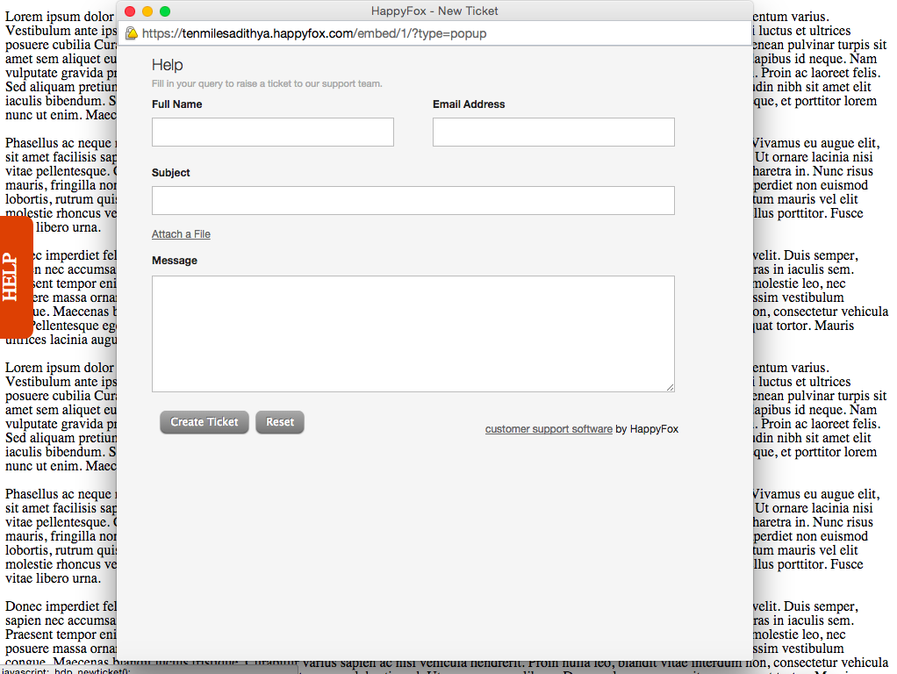The image size is (897, 674).
Task: Click the Email Address field label
Action: (x=468, y=104)
